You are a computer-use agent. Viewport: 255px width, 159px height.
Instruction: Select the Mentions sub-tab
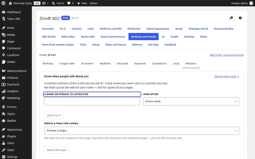point(191,63)
